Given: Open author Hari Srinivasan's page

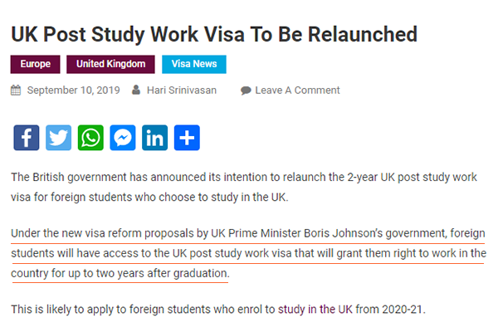Looking at the screenshot, I should (182, 90).
